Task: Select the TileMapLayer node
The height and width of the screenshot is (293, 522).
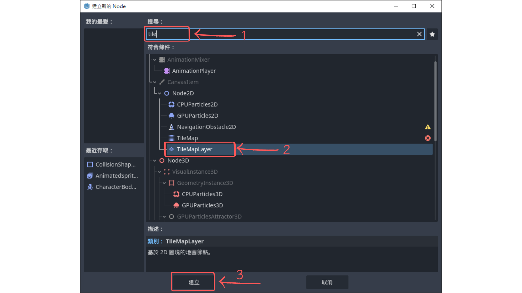Action: tap(194, 149)
